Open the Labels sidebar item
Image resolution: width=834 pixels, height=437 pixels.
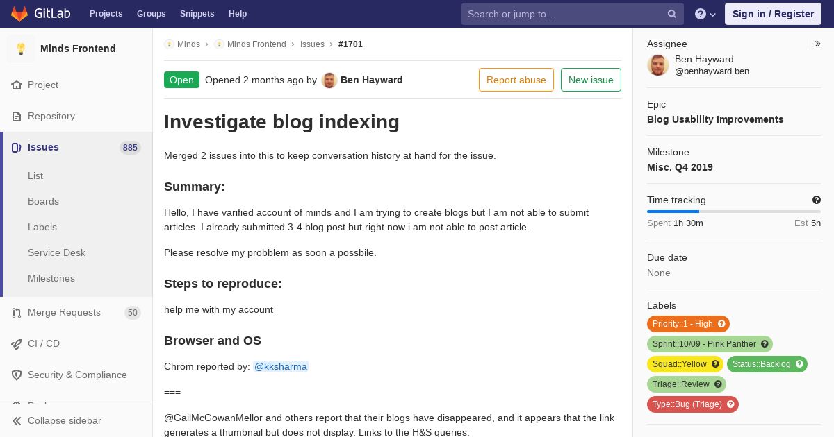point(42,227)
